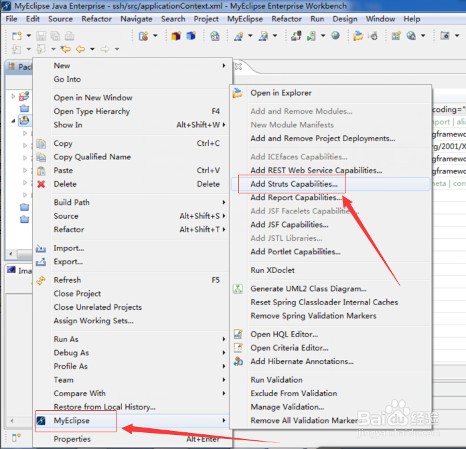The height and width of the screenshot is (449, 466).
Task: Open the Forward history dropdown arrow
Action: click(117, 49)
